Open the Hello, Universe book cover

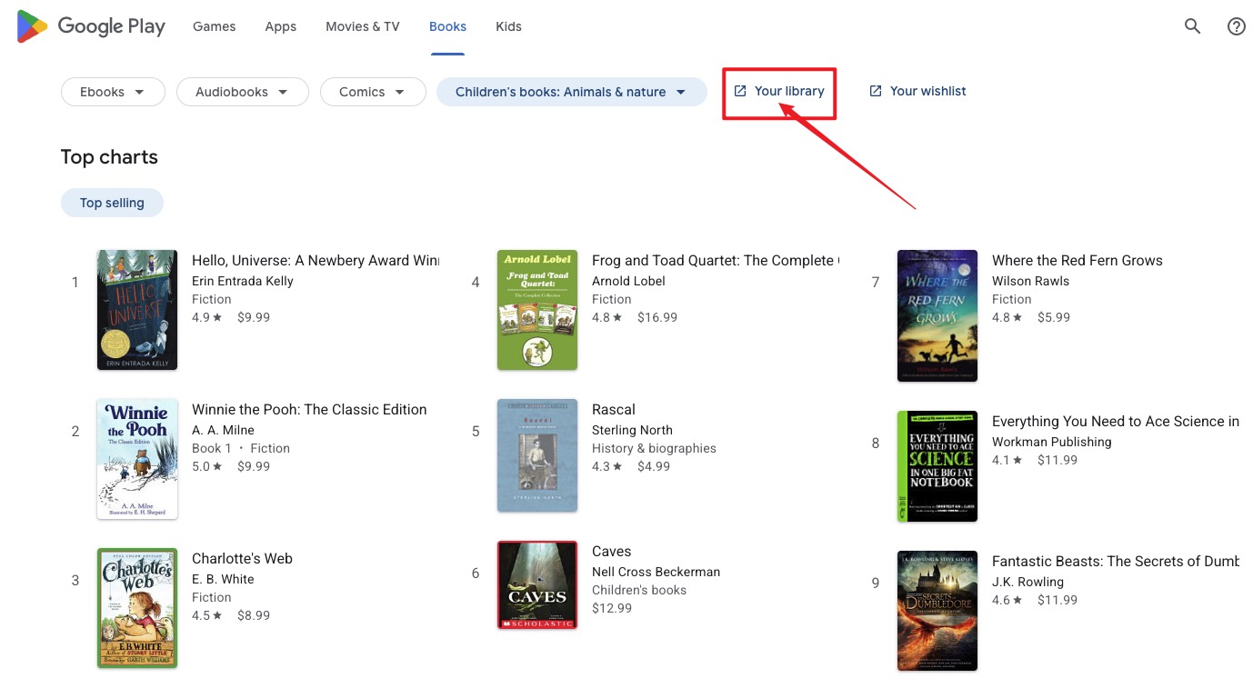click(137, 310)
